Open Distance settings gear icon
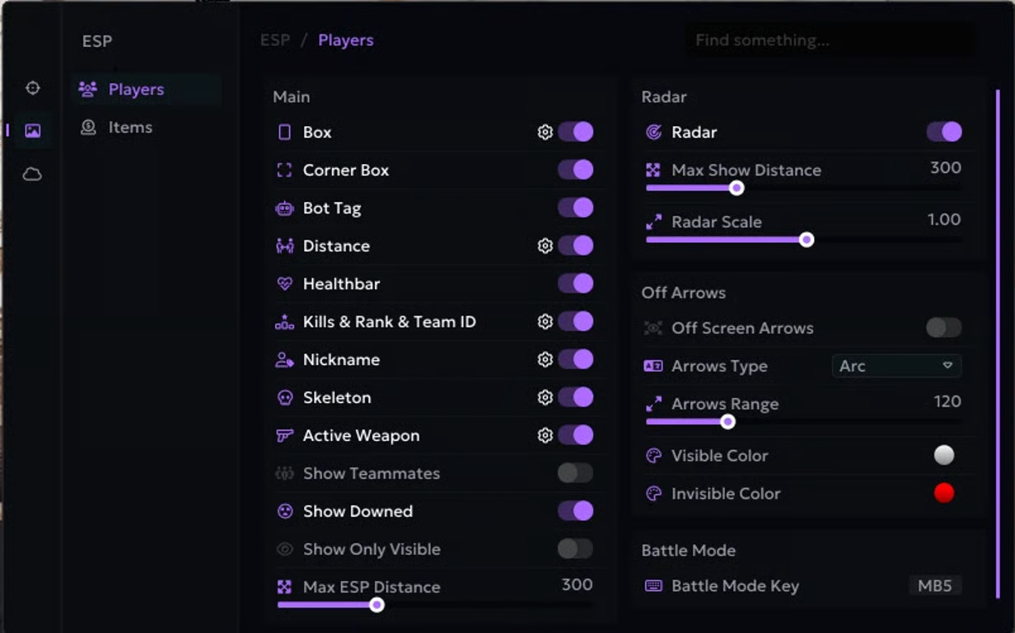Image resolution: width=1015 pixels, height=633 pixels. (545, 246)
